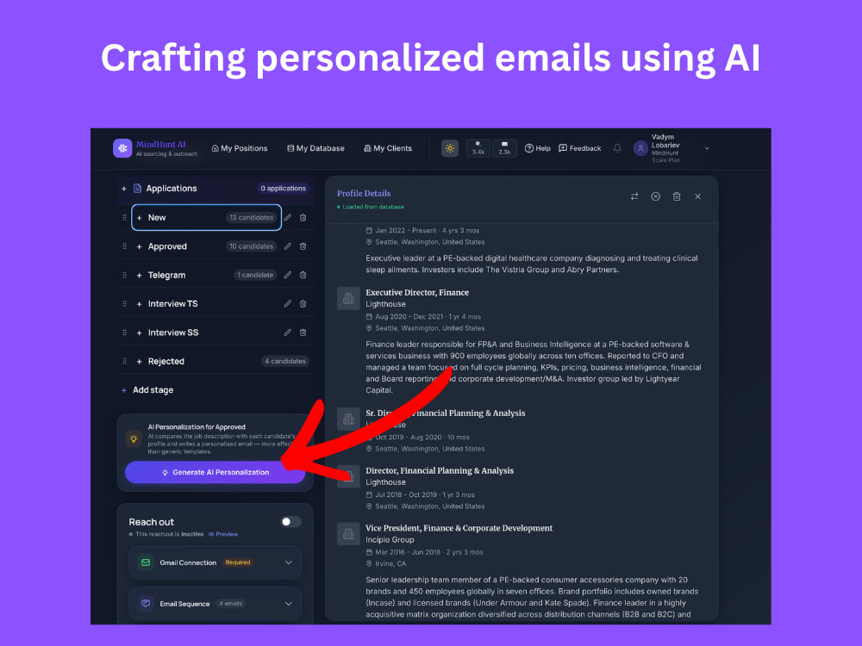
Task: Edit the Telegram stage
Action: click(288, 275)
